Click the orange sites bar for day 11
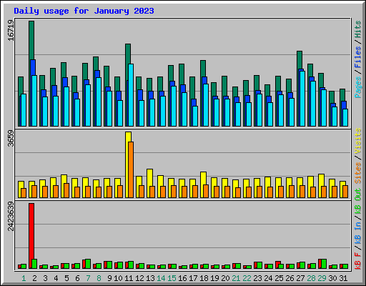Viewport: 366px width, 286px height. (x=131, y=169)
